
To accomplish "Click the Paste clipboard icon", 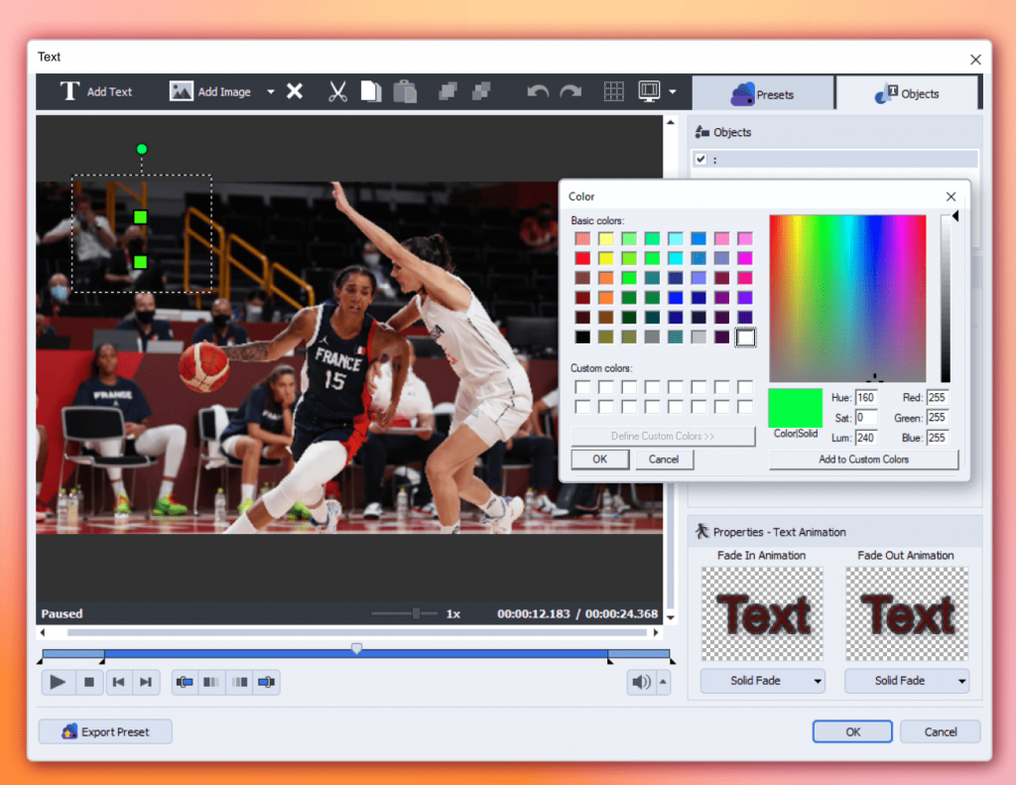I will tap(405, 91).
